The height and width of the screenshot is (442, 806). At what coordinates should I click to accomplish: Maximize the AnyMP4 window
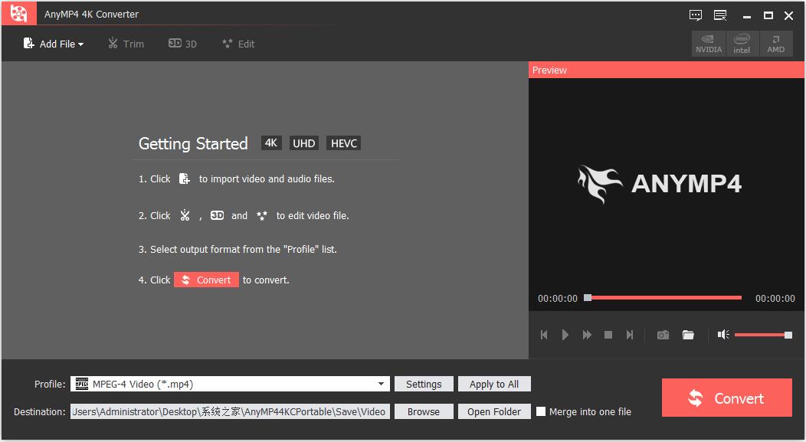click(768, 15)
